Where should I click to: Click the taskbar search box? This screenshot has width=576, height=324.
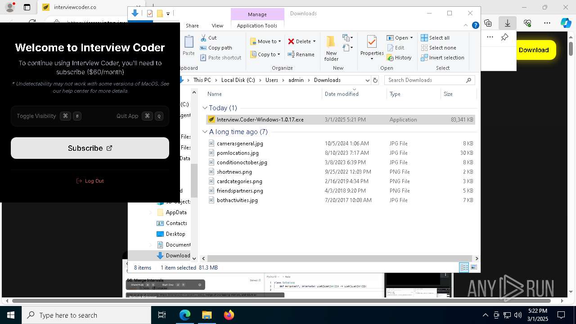pyautogui.click(x=86, y=315)
